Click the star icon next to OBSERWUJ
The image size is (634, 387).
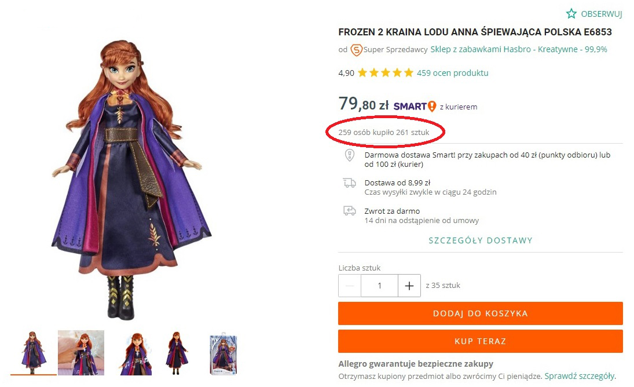click(x=571, y=13)
